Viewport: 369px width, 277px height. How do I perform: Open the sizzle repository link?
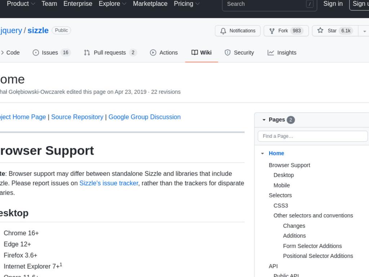point(38,30)
